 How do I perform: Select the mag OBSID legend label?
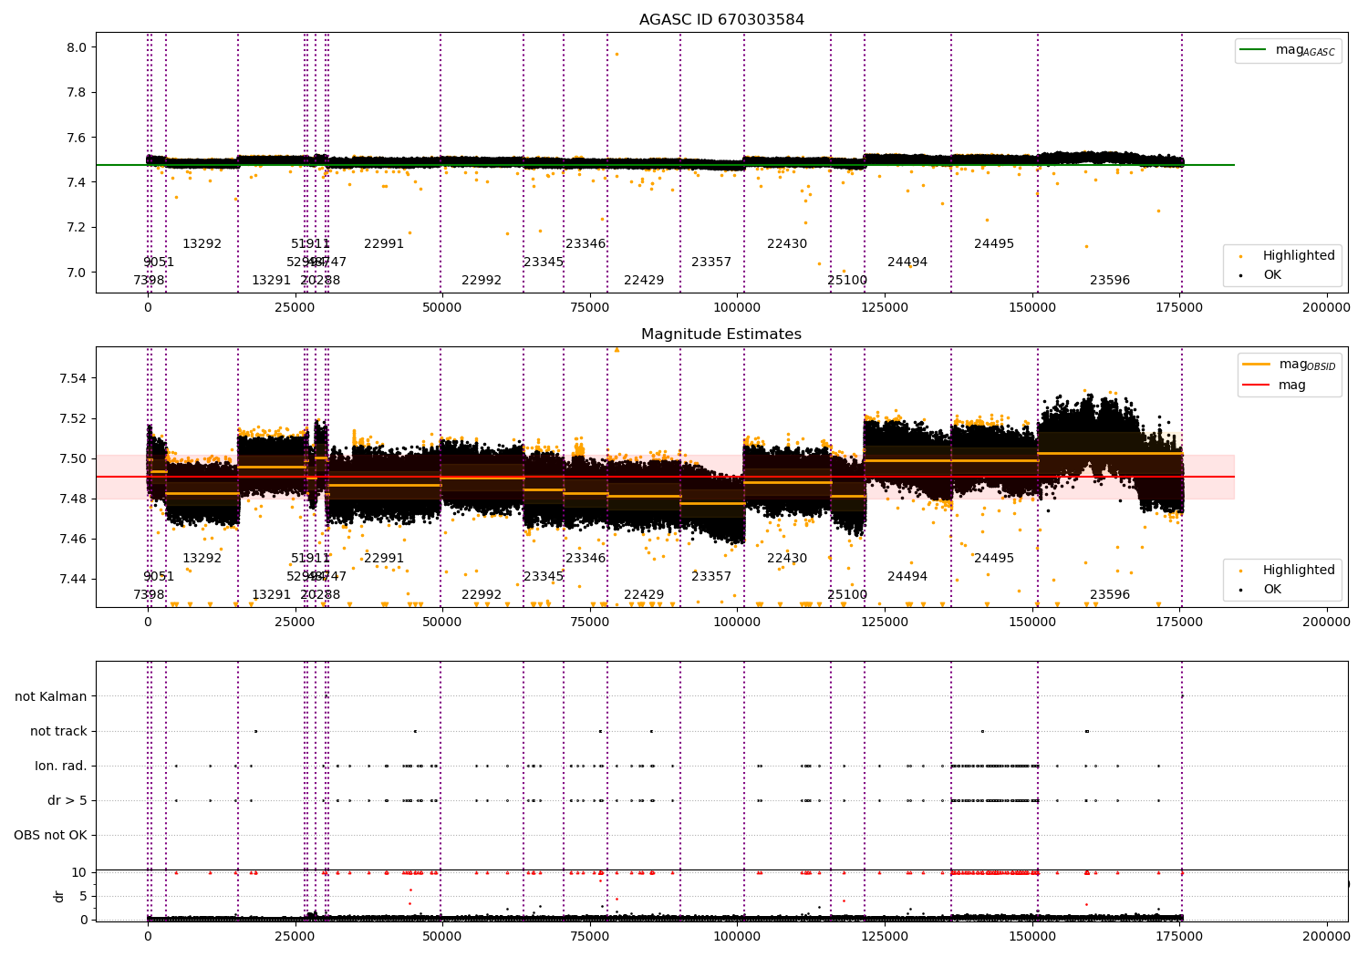click(1307, 365)
